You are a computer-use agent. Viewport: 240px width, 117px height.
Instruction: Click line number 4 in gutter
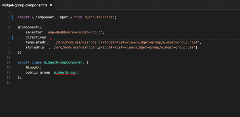[x=9, y=27]
